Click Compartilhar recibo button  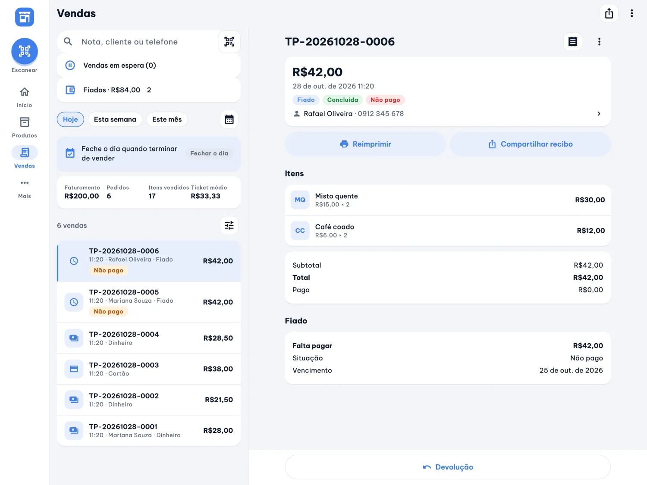[x=531, y=144]
